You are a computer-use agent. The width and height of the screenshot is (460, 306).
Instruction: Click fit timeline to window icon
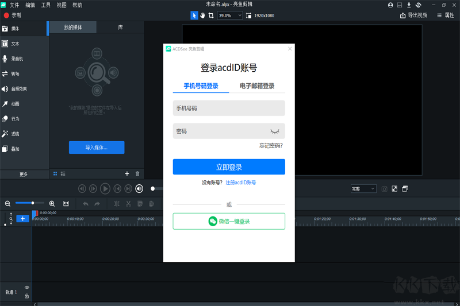pos(66,203)
